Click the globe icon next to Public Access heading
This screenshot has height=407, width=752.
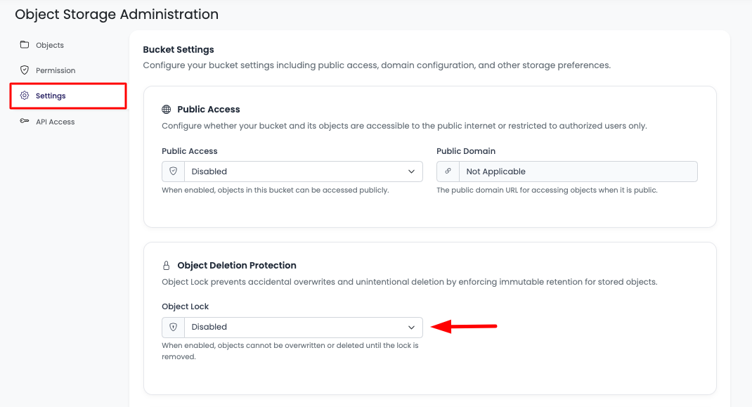coord(167,109)
